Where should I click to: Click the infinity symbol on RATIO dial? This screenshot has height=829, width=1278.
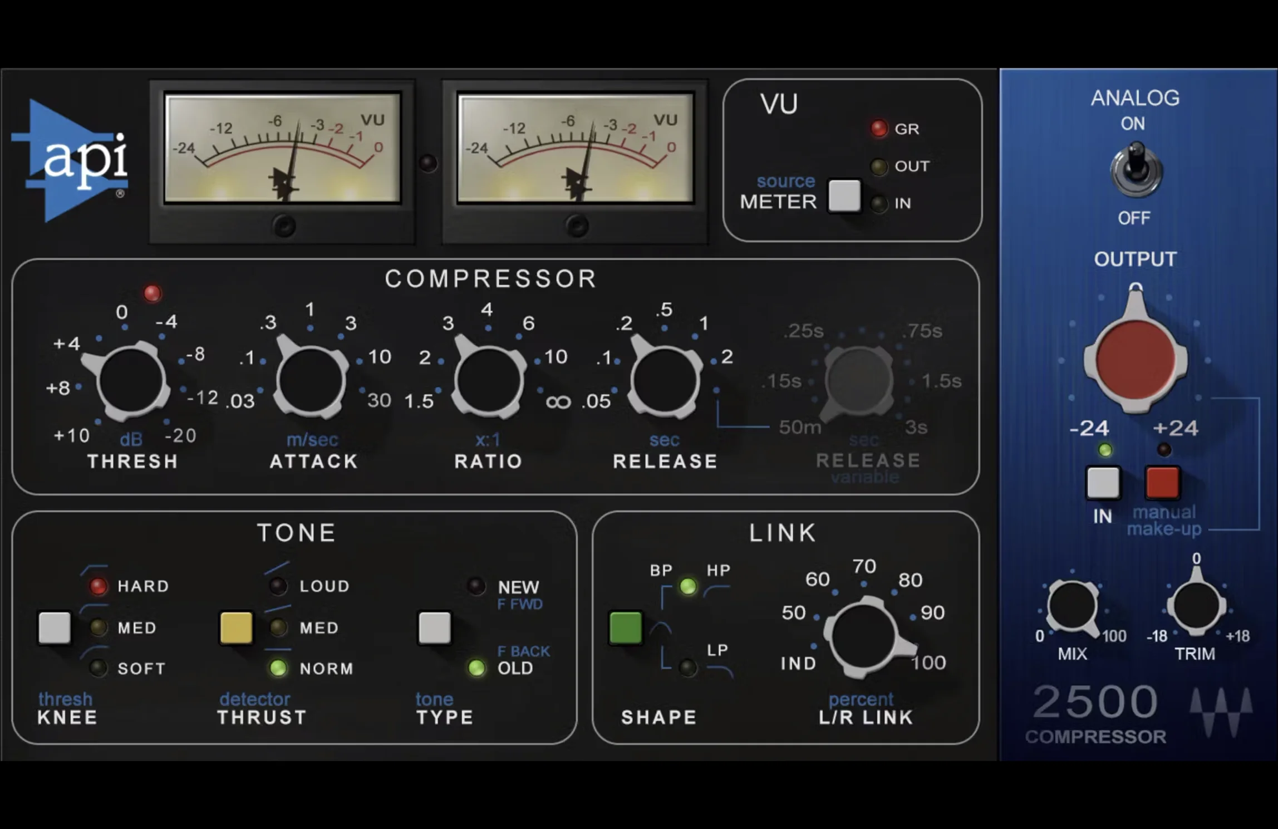pos(558,402)
